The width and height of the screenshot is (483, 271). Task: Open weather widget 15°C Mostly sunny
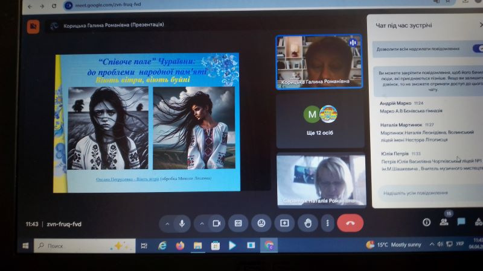click(394, 245)
